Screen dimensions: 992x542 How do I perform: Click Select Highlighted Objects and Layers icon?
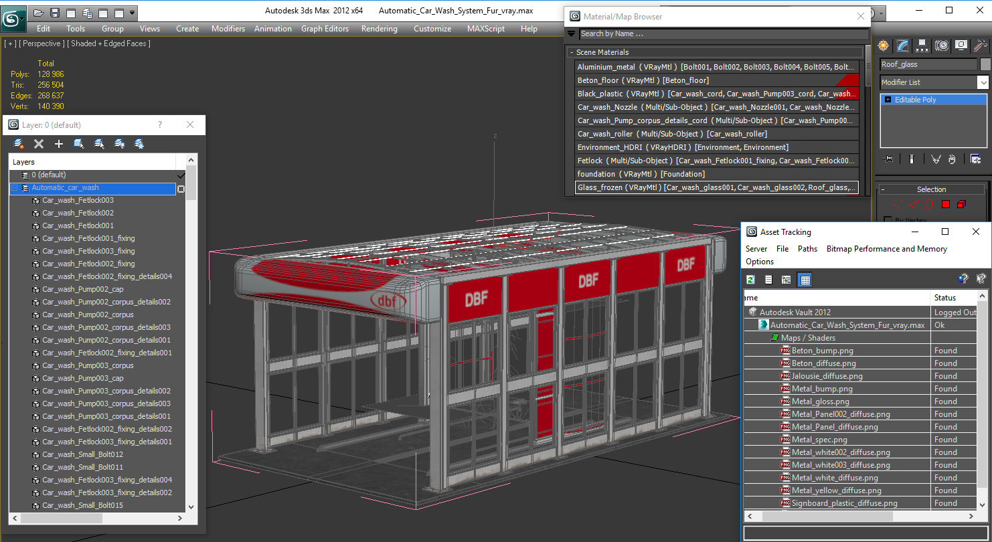pyautogui.click(x=79, y=144)
